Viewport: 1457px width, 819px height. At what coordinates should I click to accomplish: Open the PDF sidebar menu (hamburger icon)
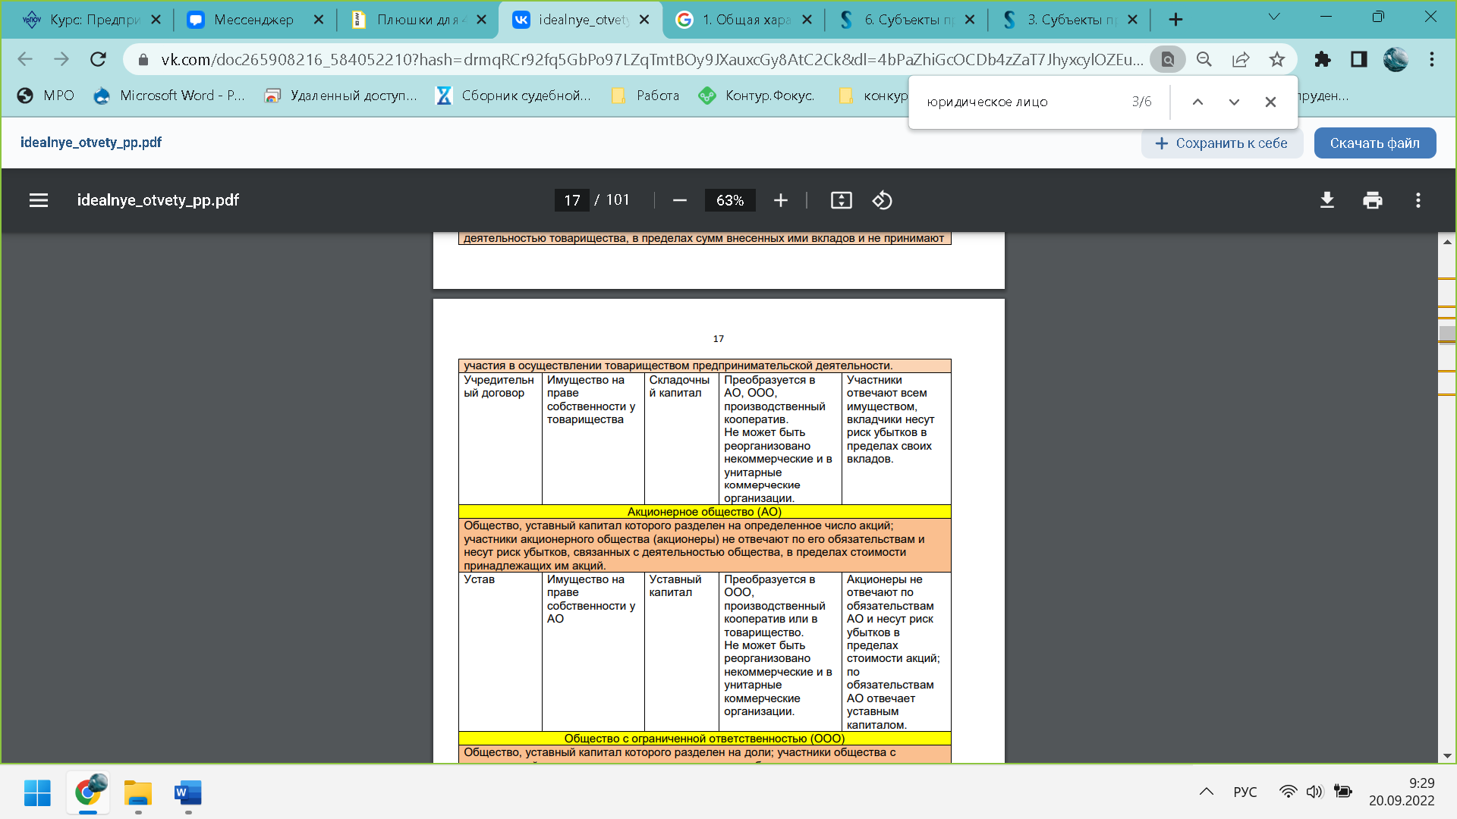click(39, 200)
